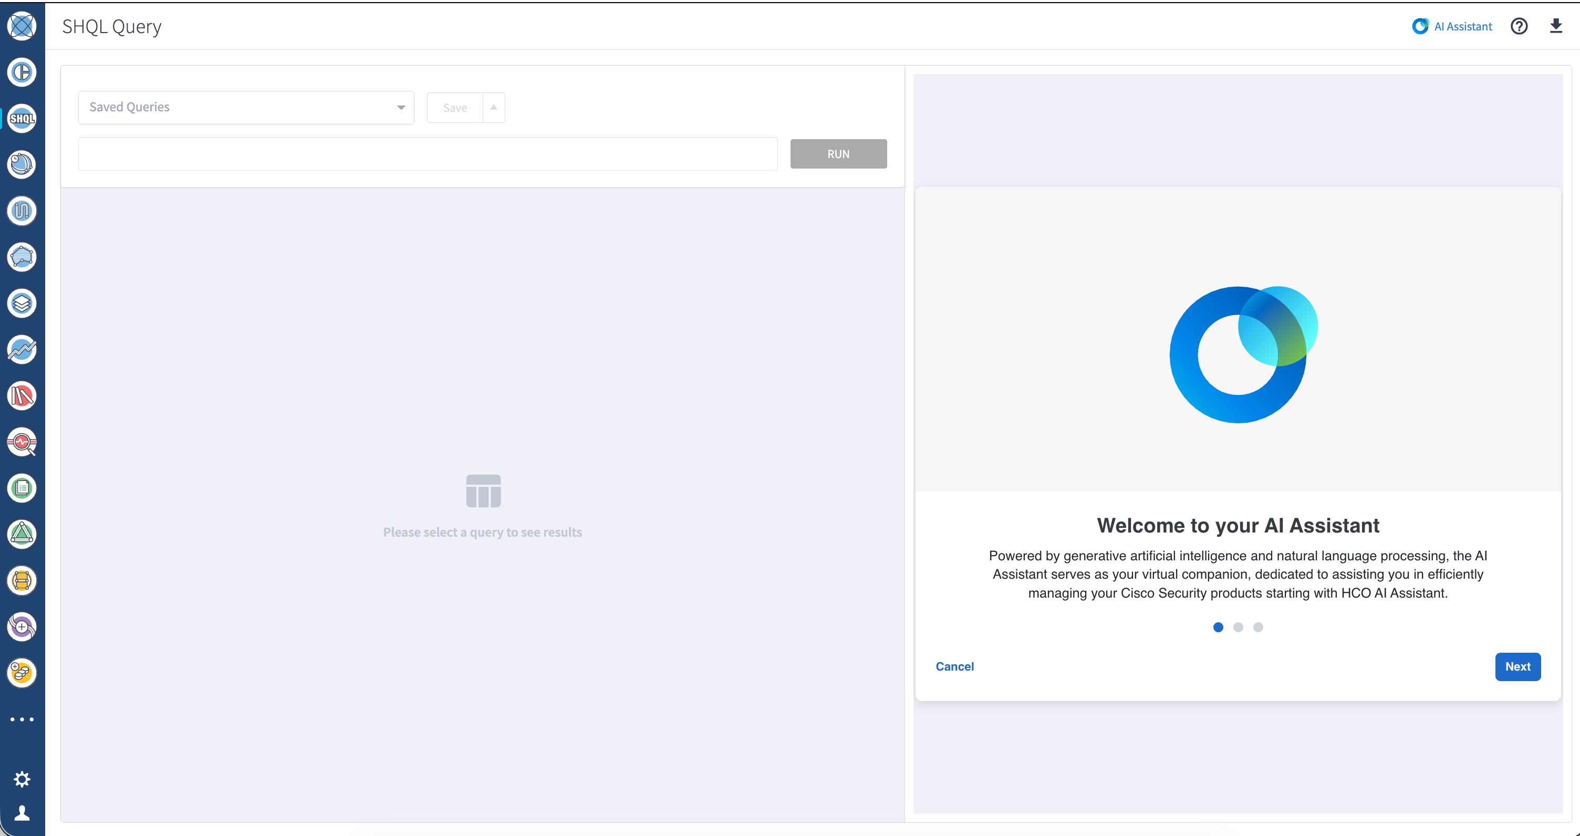Click the "SHQL Query" page title
The height and width of the screenshot is (836, 1580).
tap(112, 26)
